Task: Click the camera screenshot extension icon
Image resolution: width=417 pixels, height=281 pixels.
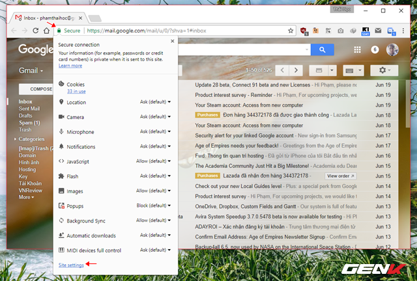Action: (x=340, y=31)
